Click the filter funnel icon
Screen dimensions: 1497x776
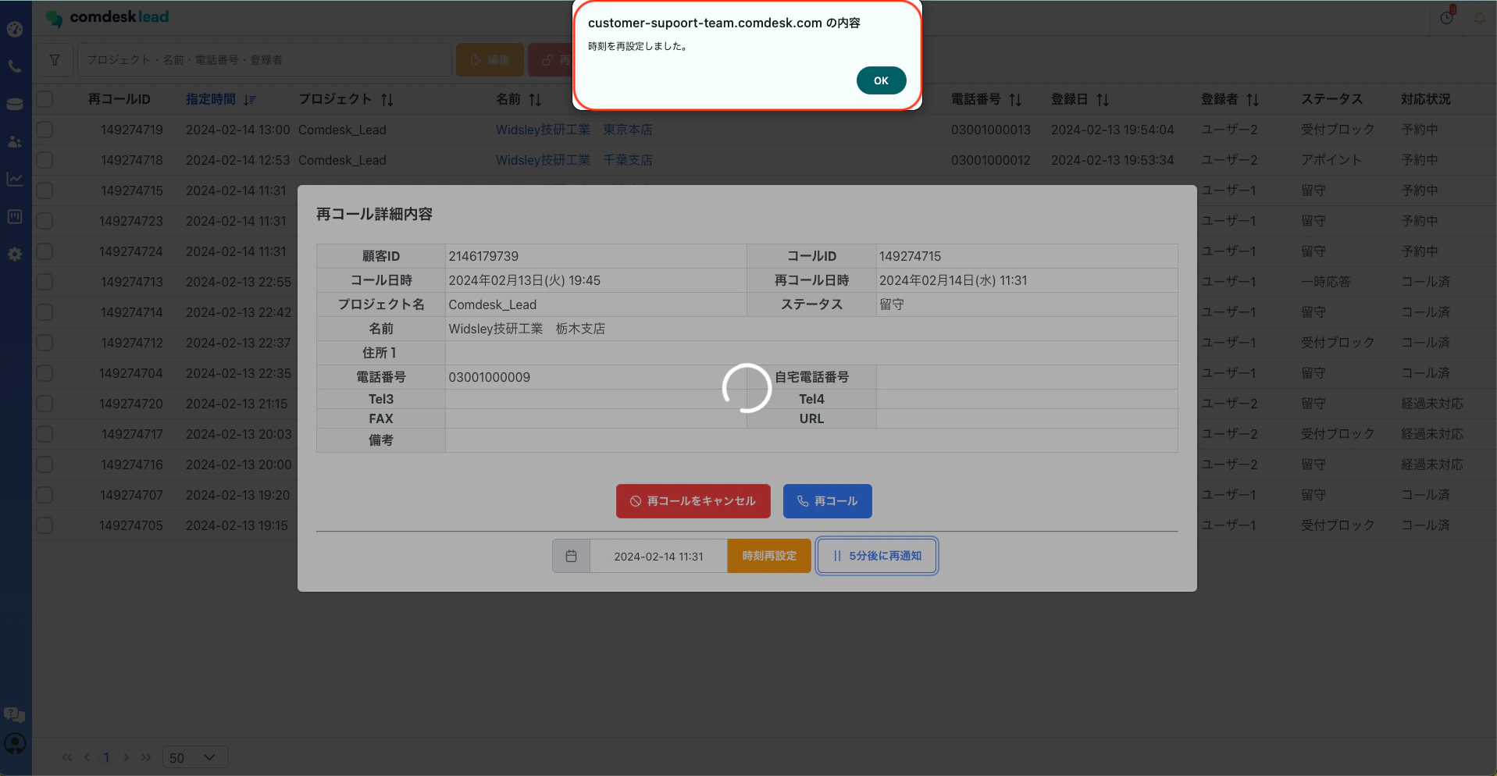tap(55, 59)
